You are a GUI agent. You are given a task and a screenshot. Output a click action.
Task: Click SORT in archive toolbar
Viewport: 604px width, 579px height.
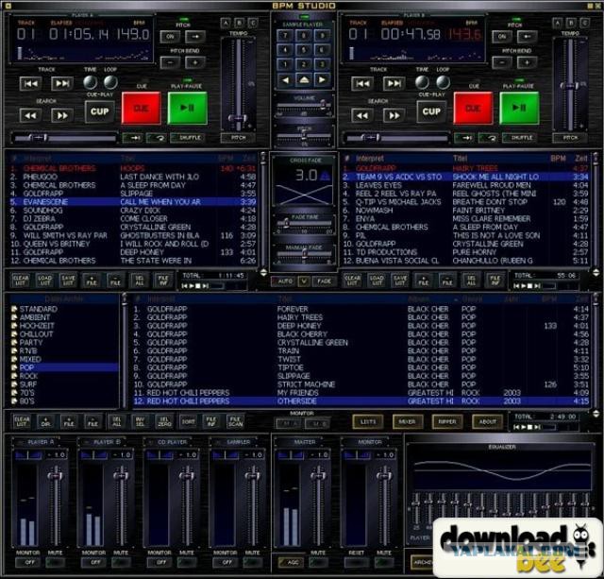[x=188, y=421]
